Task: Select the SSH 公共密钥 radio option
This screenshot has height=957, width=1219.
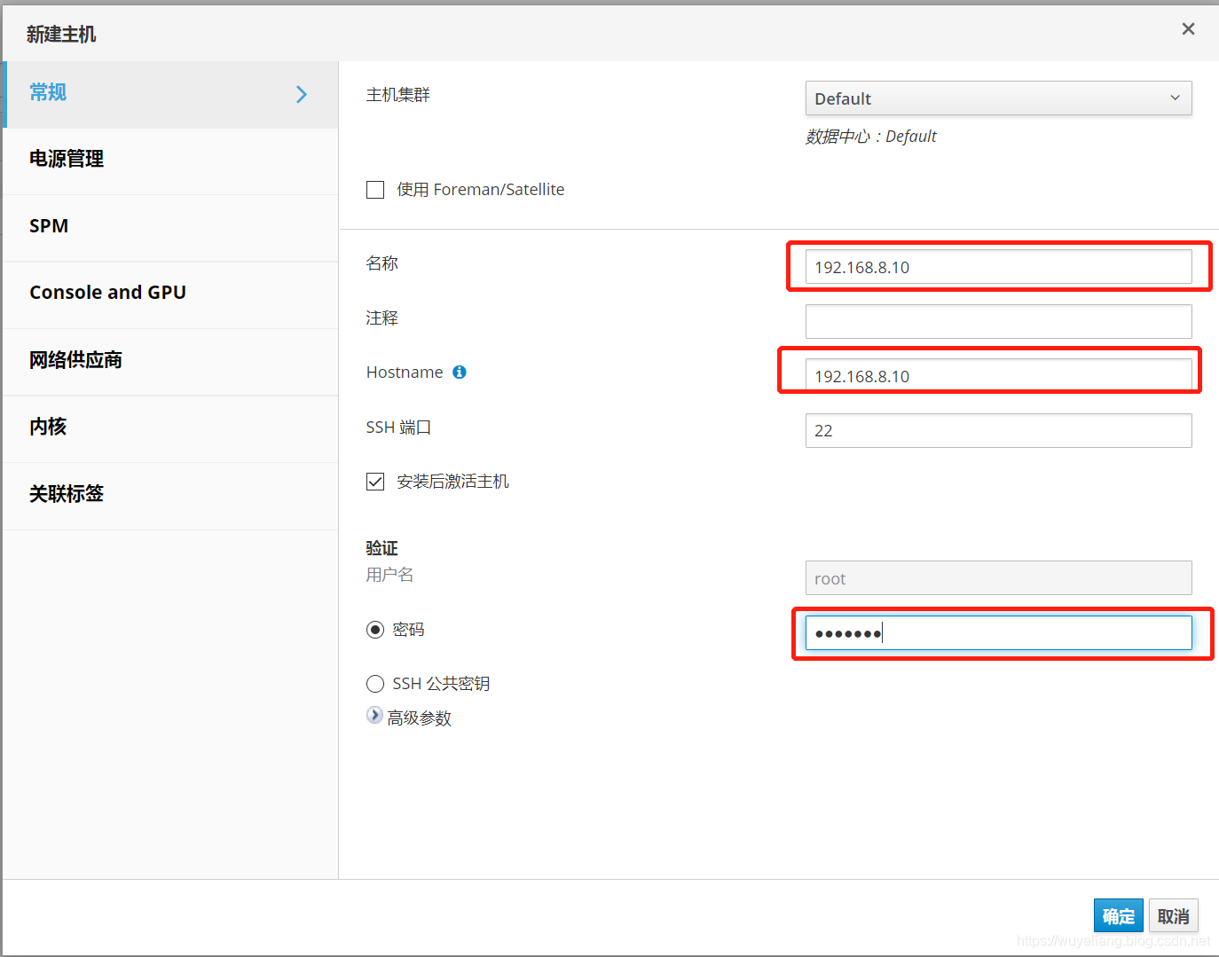Action: (375, 684)
